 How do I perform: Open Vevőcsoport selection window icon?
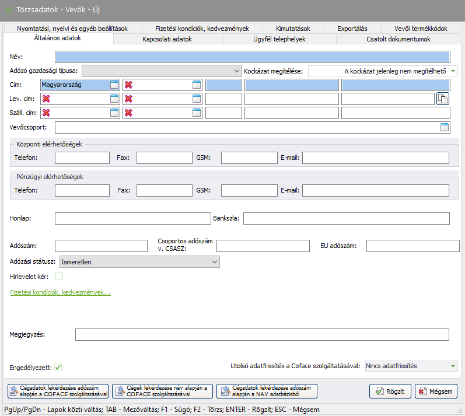tap(445, 127)
